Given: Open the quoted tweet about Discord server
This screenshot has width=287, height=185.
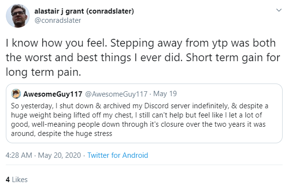Looking at the screenshot, I should coord(144,113).
